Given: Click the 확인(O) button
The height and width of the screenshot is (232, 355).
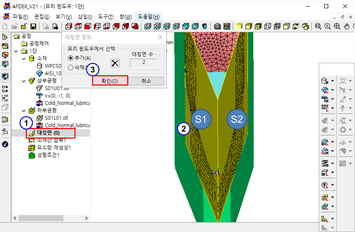Looking at the screenshot, I should (x=110, y=81).
